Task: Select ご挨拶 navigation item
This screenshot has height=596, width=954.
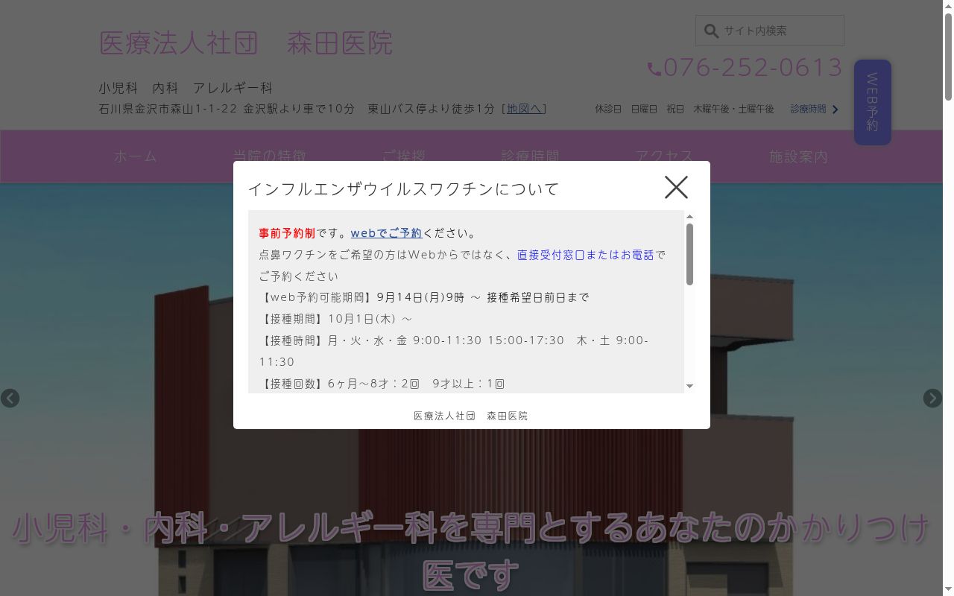Action: tap(403, 156)
